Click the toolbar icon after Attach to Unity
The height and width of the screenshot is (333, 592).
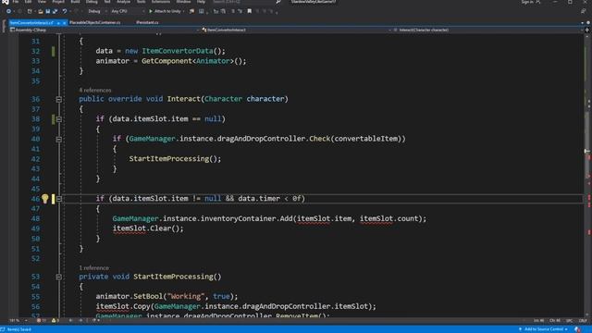click(191, 11)
